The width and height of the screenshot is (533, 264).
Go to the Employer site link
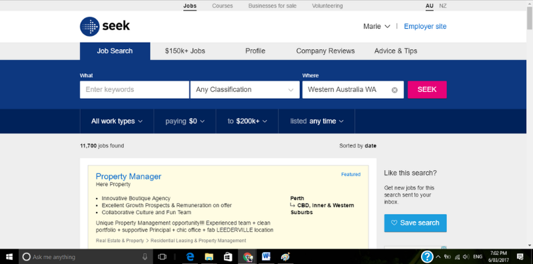pos(425,26)
